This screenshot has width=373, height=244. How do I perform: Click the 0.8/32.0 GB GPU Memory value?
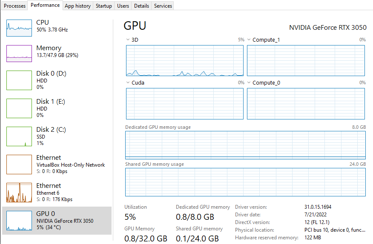click(x=146, y=238)
